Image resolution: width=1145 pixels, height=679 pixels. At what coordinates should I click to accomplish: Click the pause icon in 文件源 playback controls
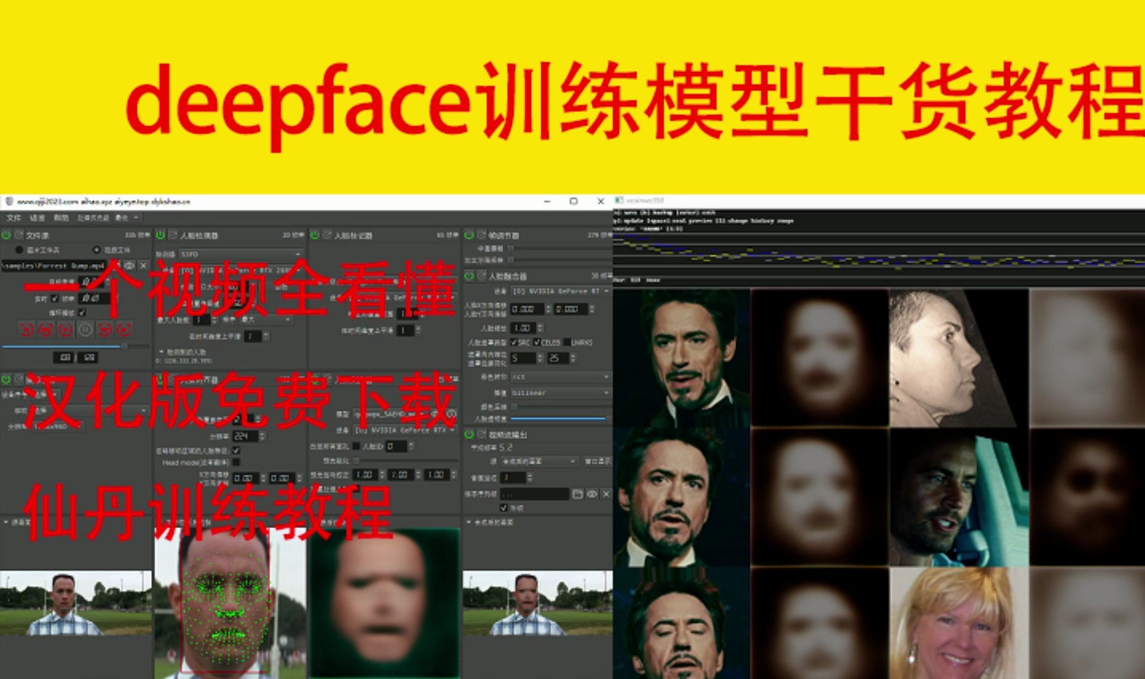(x=86, y=330)
